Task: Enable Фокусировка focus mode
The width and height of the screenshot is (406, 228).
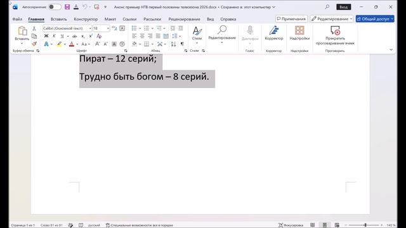Action: [x=291, y=225]
